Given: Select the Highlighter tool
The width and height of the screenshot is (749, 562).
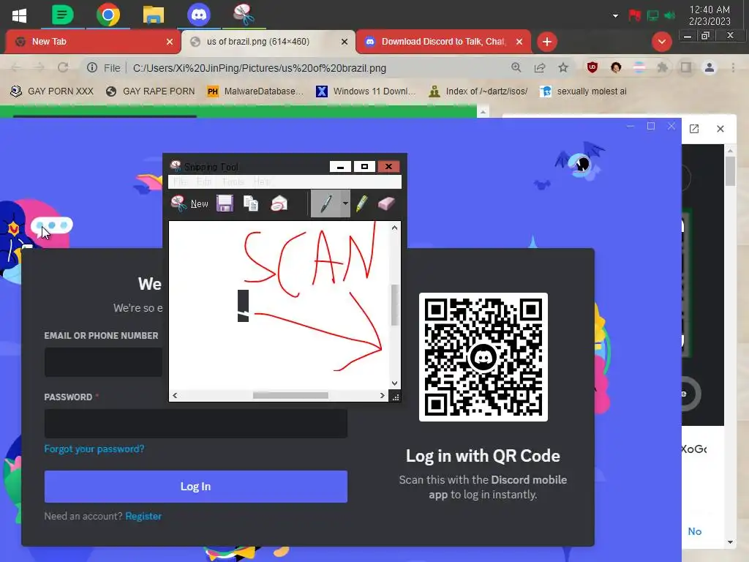Looking at the screenshot, I should click(x=361, y=203).
